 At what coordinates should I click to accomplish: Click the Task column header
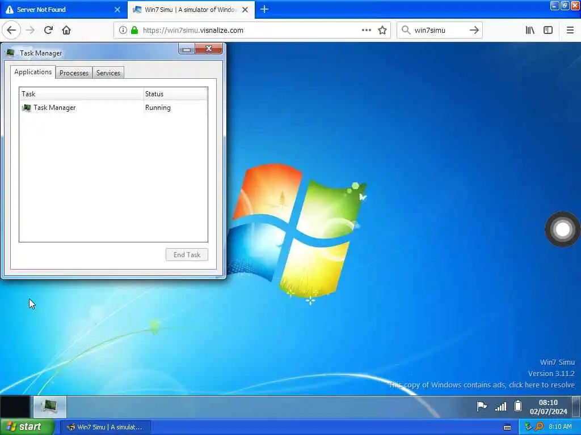(82, 94)
